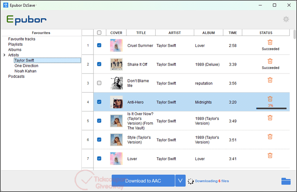Select Taylor Swift under Artists
297x192 pixels.
pos(47,60)
